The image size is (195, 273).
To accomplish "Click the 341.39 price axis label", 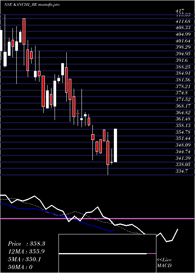I will tap(183, 158).
